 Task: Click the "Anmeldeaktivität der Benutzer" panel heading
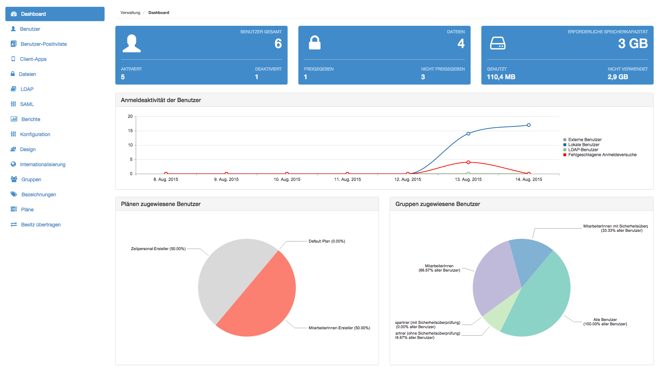click(161, 100)
